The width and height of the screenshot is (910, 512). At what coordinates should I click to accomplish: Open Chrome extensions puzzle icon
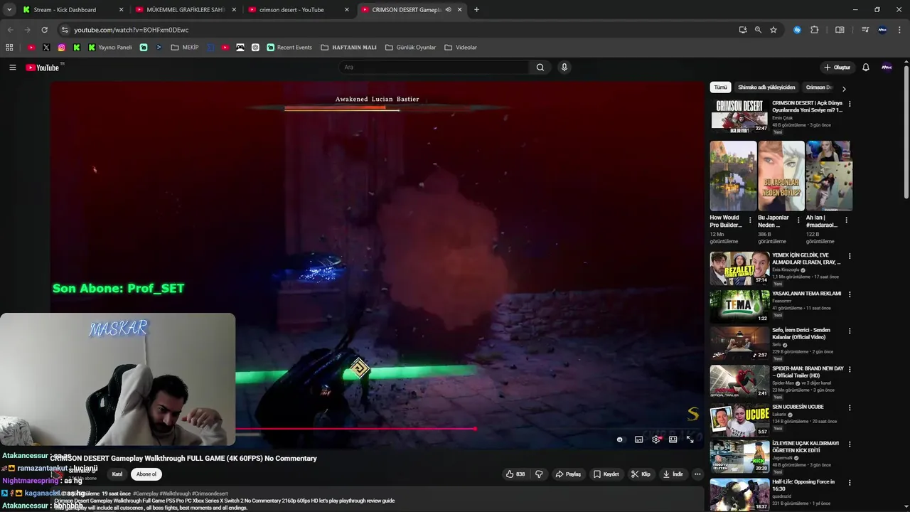pos(815,30)
